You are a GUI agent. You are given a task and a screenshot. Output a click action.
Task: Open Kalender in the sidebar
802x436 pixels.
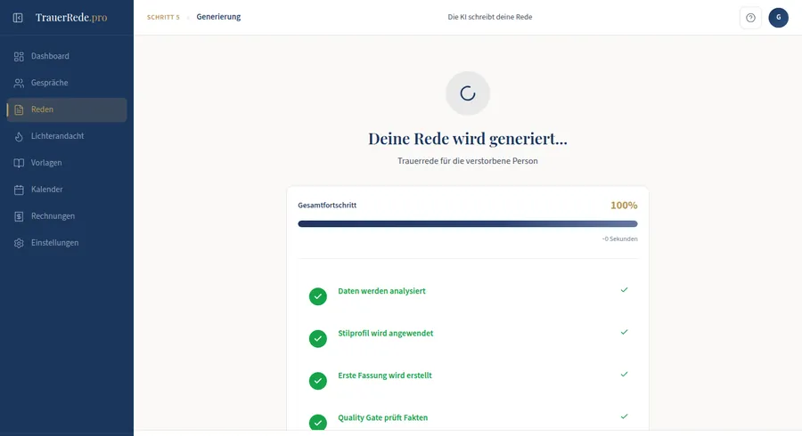(67, 190)
